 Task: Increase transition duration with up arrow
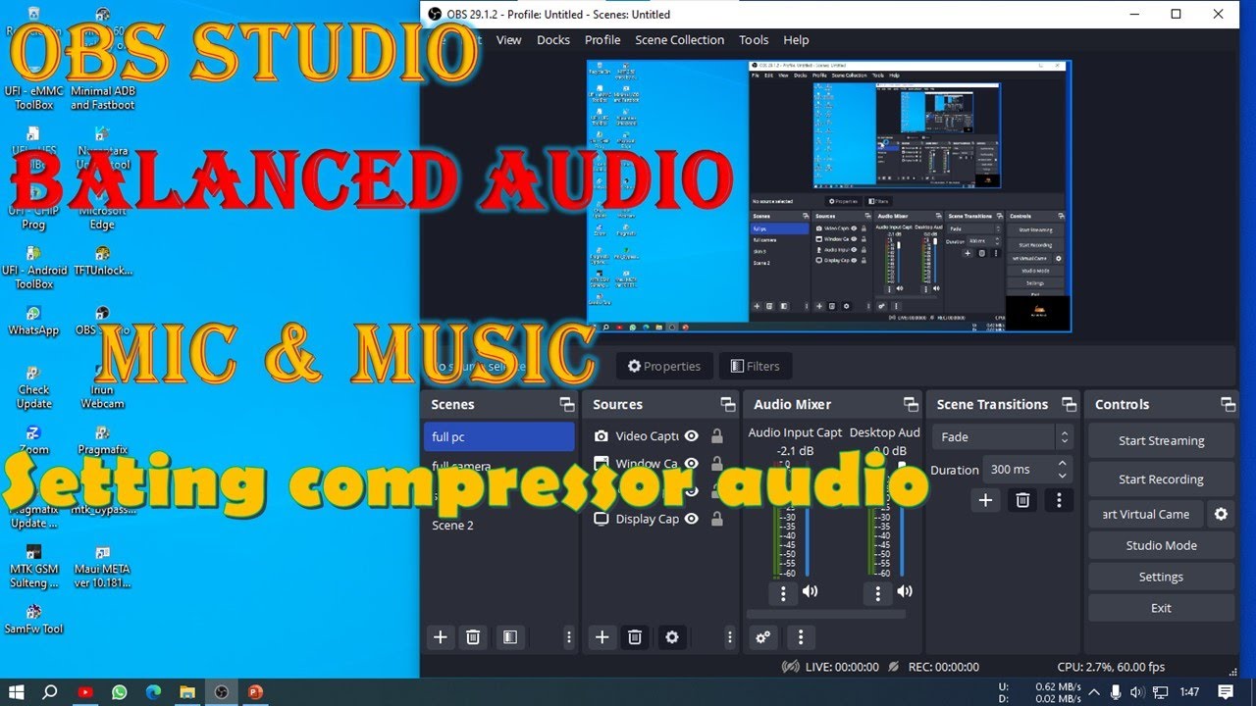pyautogui.click(x=1062, y=463)
